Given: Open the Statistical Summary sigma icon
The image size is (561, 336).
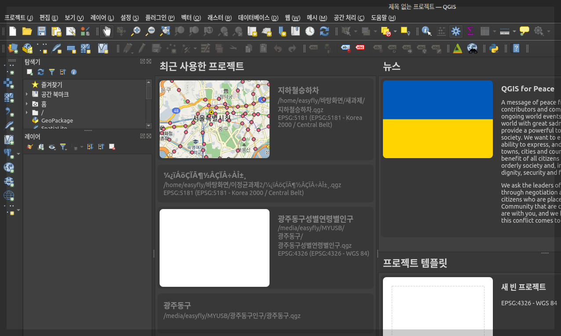Looking at the screenshot, I should pyautogui.click(x=470, y=31).
